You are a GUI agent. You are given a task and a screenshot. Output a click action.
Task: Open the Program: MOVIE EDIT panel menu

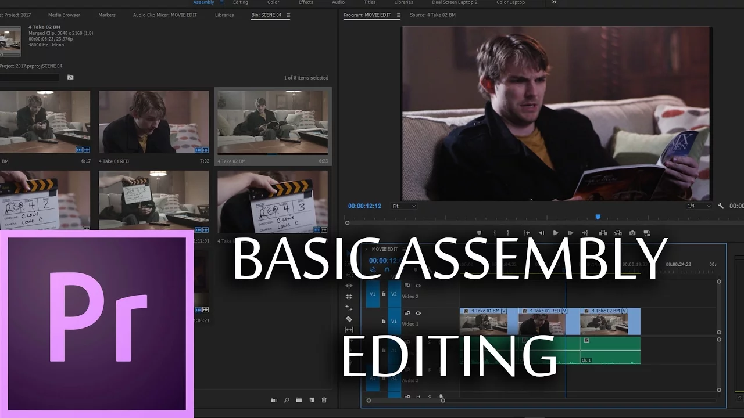[x=398, y=15]
